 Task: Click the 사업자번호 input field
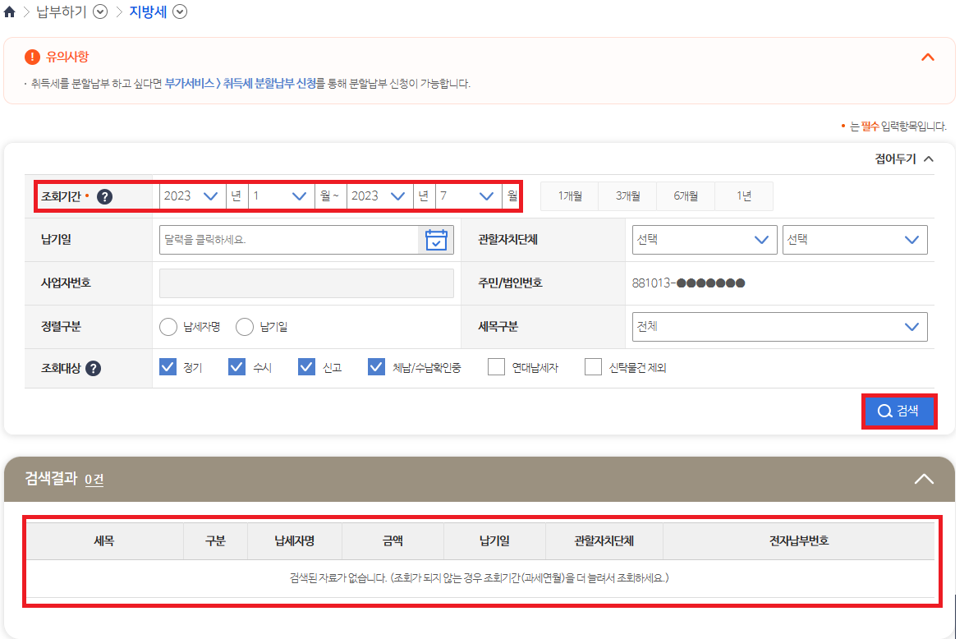306,283
